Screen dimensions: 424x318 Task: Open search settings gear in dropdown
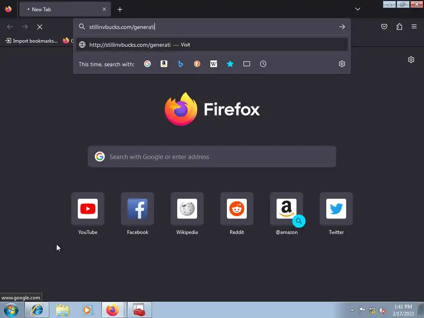click(342, 64)
